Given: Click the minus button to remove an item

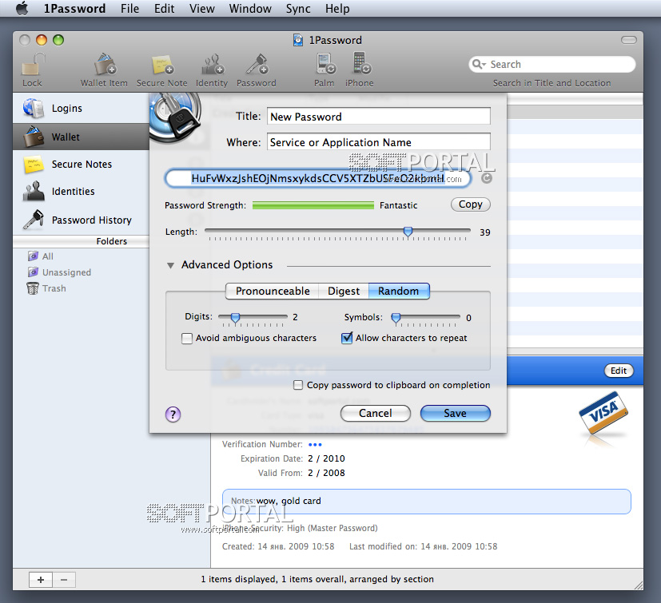Looking at the screenshot, I should tap(64, 580).
